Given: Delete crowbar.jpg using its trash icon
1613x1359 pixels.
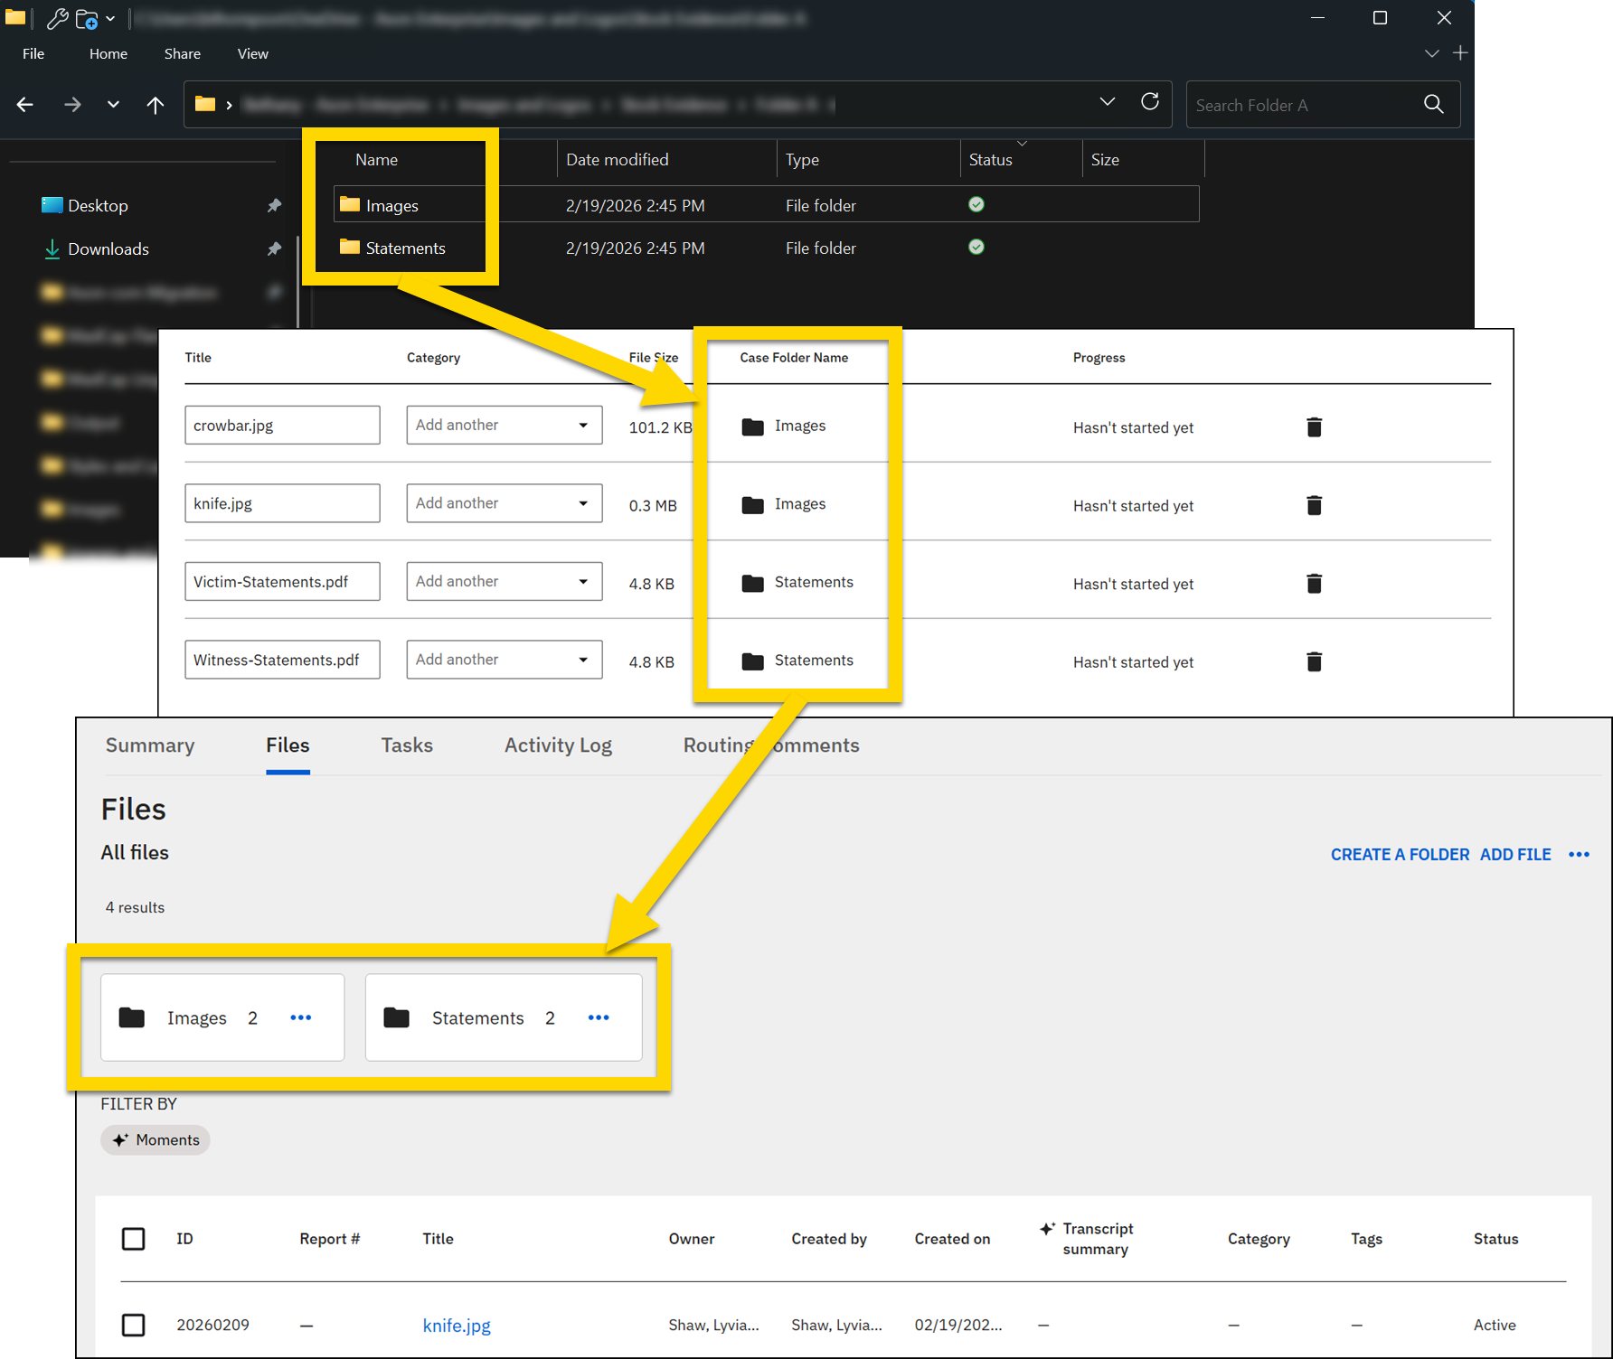Looking at the screenshot, I should [x=1314, y=426].
